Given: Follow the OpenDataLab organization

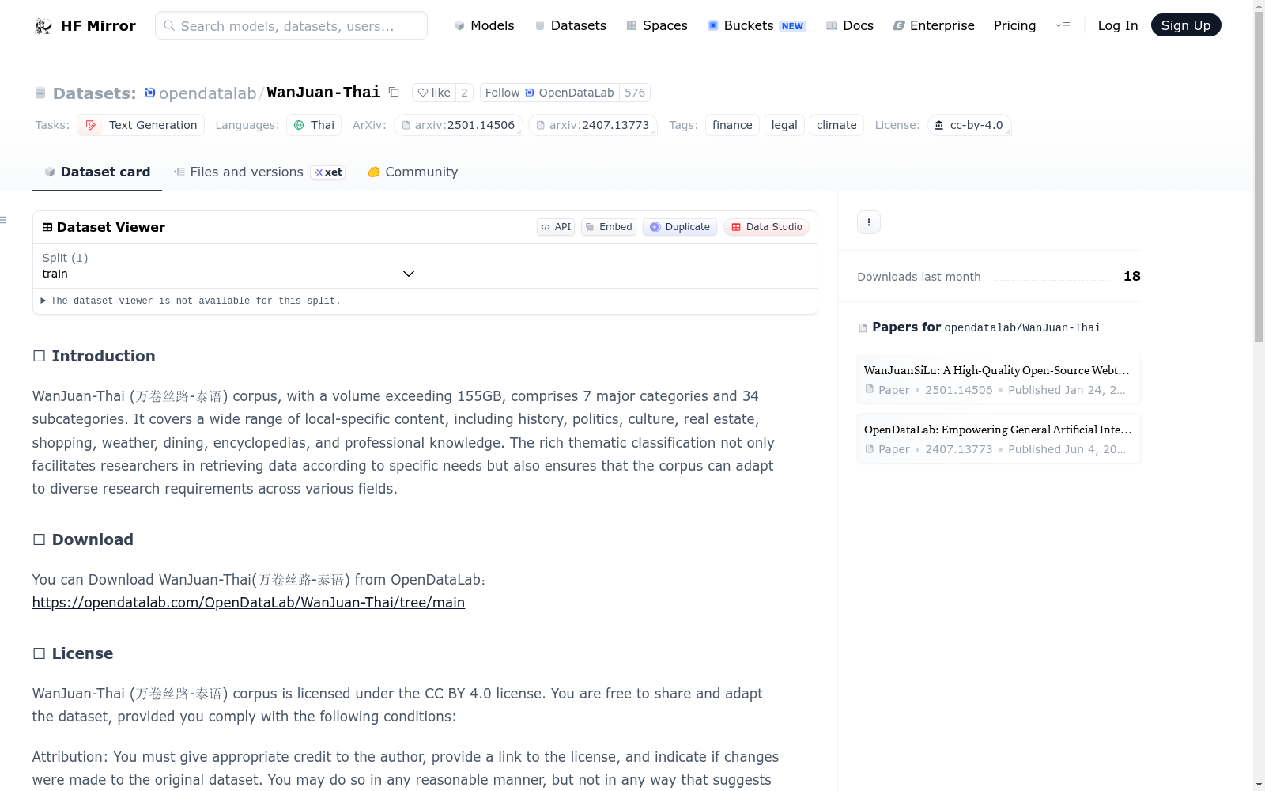Looking at the screenshot, I should click(549, 93).
